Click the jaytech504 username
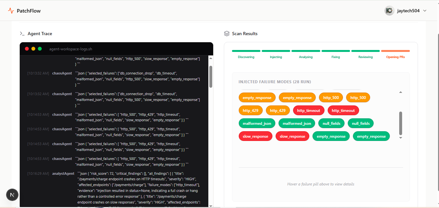The image size is (439, 208). [x=408, y=11]
